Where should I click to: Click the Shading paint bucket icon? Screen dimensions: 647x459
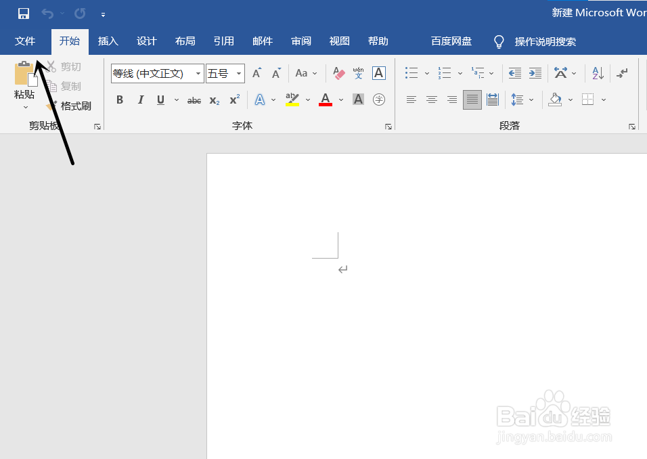555,100
